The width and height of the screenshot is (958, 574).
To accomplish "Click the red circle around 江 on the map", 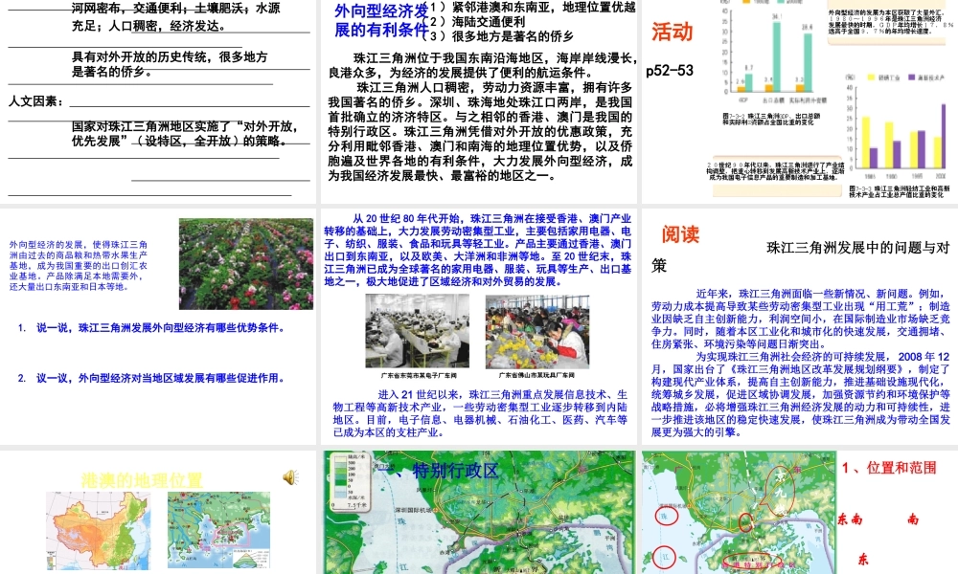I will (x=665, y=557).
